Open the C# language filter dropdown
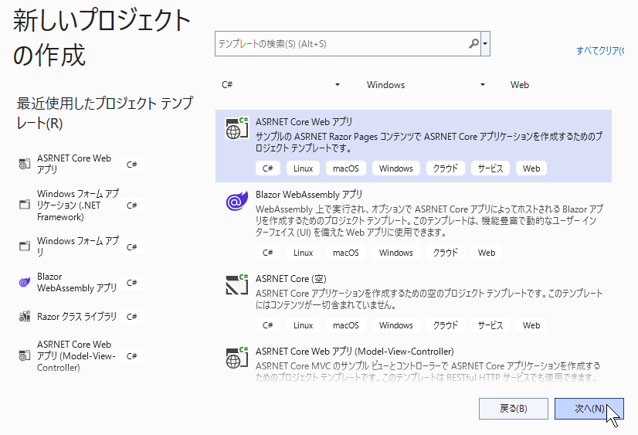 280,85
